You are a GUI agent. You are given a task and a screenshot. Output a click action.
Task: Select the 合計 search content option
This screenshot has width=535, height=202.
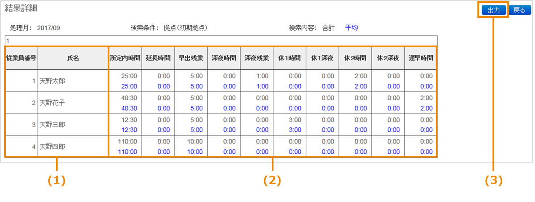tap(328, 28)
